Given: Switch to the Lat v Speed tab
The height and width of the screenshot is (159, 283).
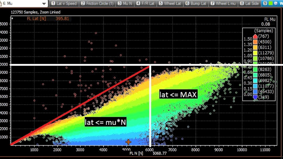Looking at the screenshot, I should tap(64, 3).
